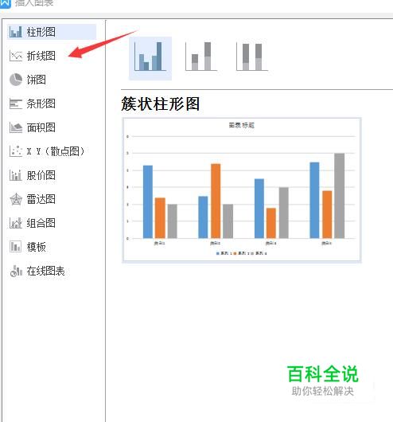Click the pie chart icon
The height and width of the screenshot is (422, 393).
pos(16,80)
